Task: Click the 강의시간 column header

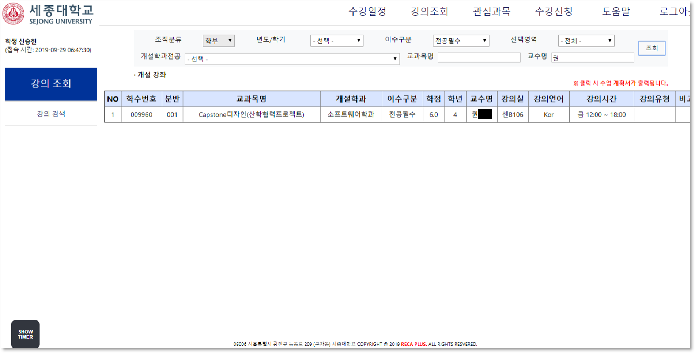Action: (601, 99)
